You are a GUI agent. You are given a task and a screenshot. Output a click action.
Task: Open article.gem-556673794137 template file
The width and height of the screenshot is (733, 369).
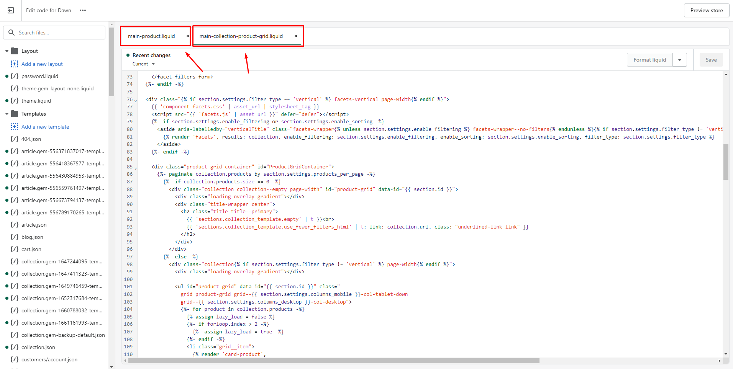pyautogui.click(x=62, y=200)
